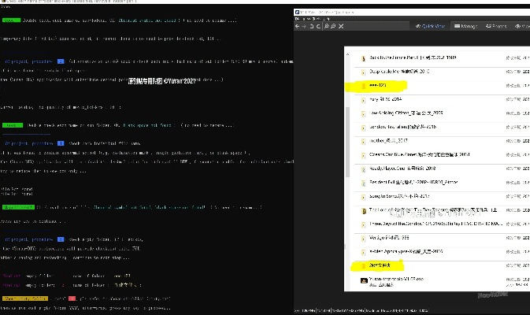Select the Song to Song folder row
The image size is (530, 315).
(402, 194)
